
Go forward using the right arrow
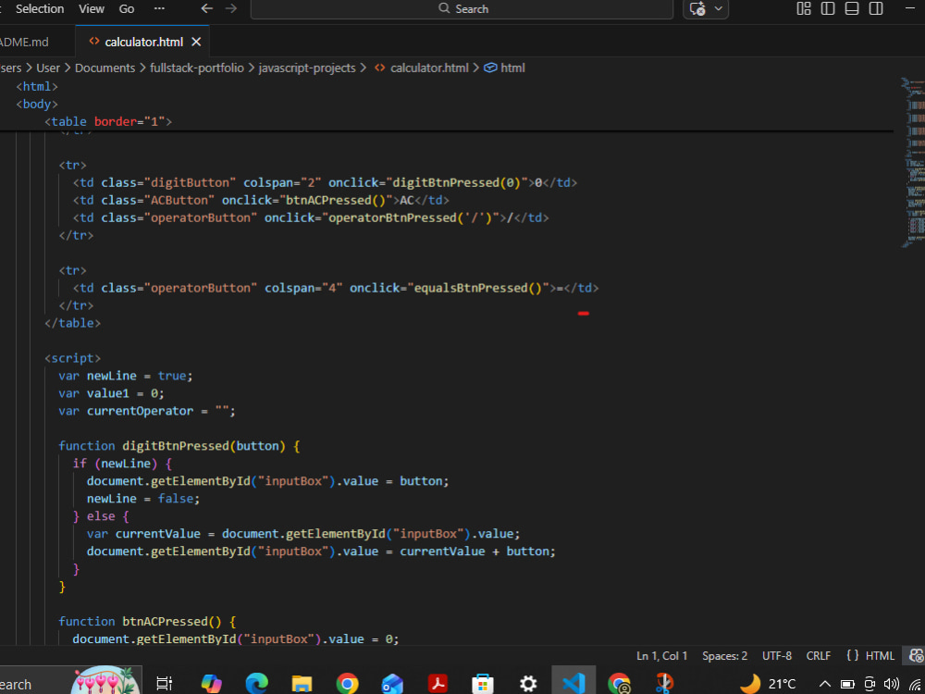231,8
